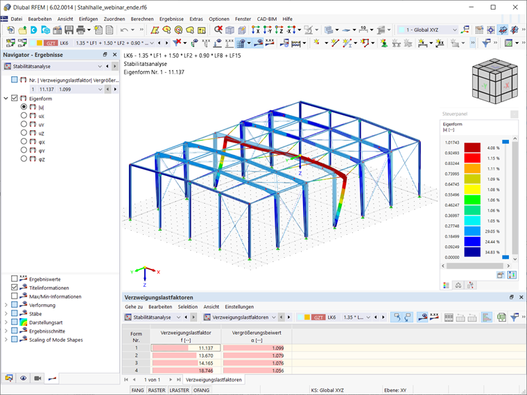Select the 13.670 Verzweigungslastfaktor cell
The image size is (527, 395).
[x=186, y=355]
